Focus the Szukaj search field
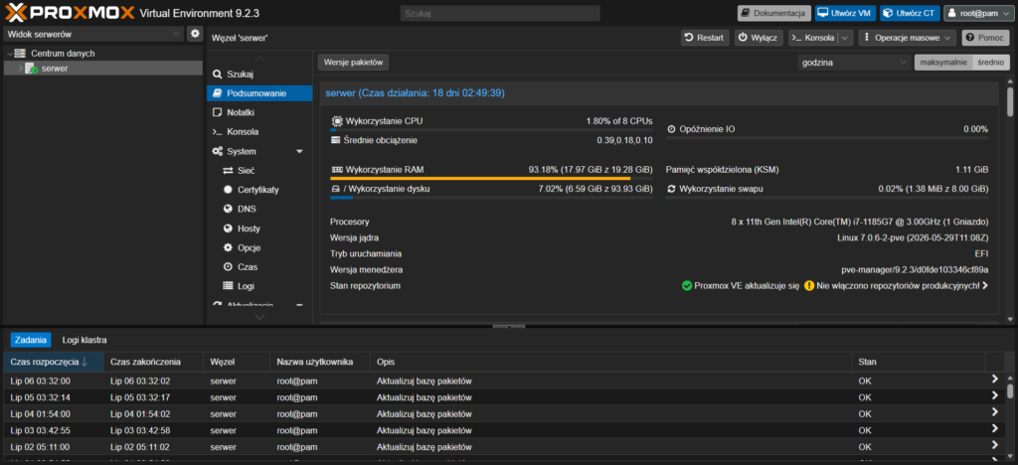The image size is (1018, 465). coord(499,13)
